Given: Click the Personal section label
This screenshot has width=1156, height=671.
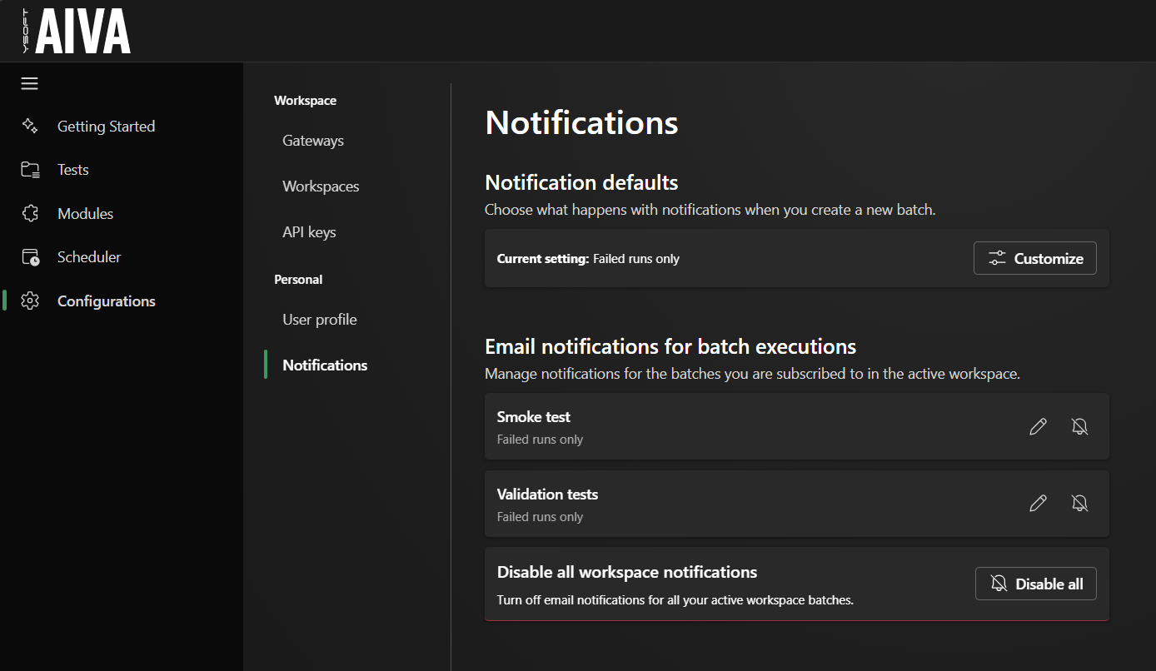Looking at the screenshot, I should click(x=298, y=280).
